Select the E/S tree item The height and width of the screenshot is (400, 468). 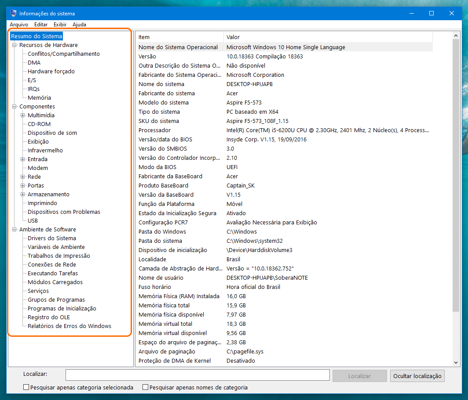pos(32,80)
